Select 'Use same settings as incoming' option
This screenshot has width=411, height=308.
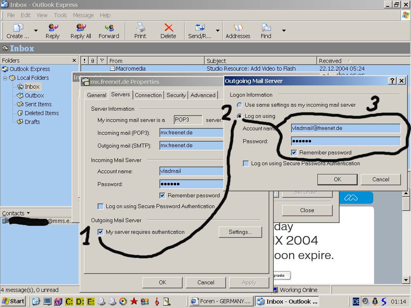240,105
